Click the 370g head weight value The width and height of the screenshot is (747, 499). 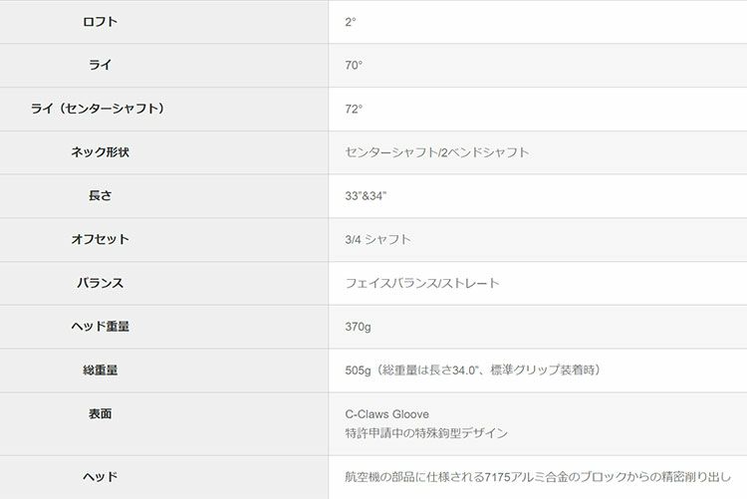tap(359, 327)
